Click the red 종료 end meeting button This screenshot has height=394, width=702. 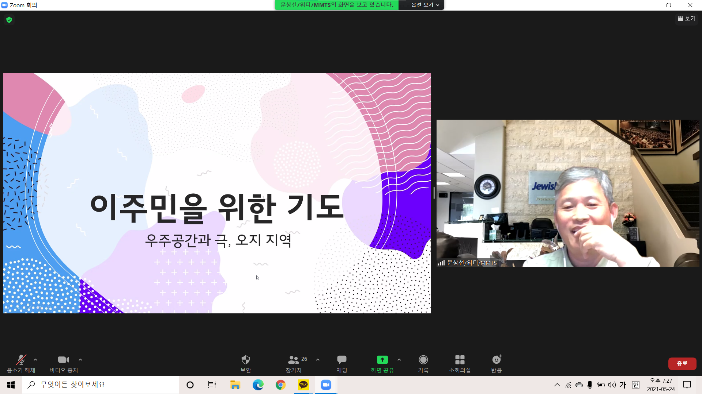coord(682,363)
